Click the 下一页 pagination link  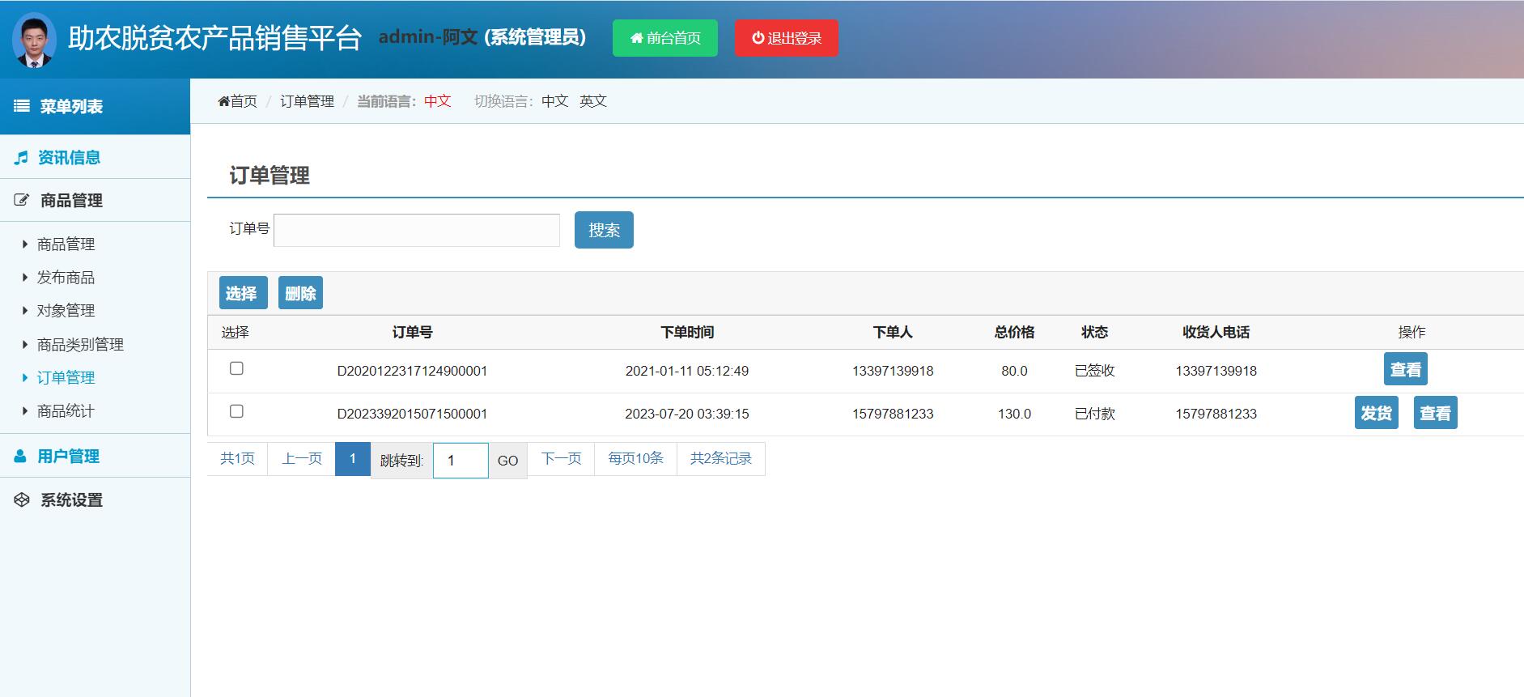click(x=561, y=459)
